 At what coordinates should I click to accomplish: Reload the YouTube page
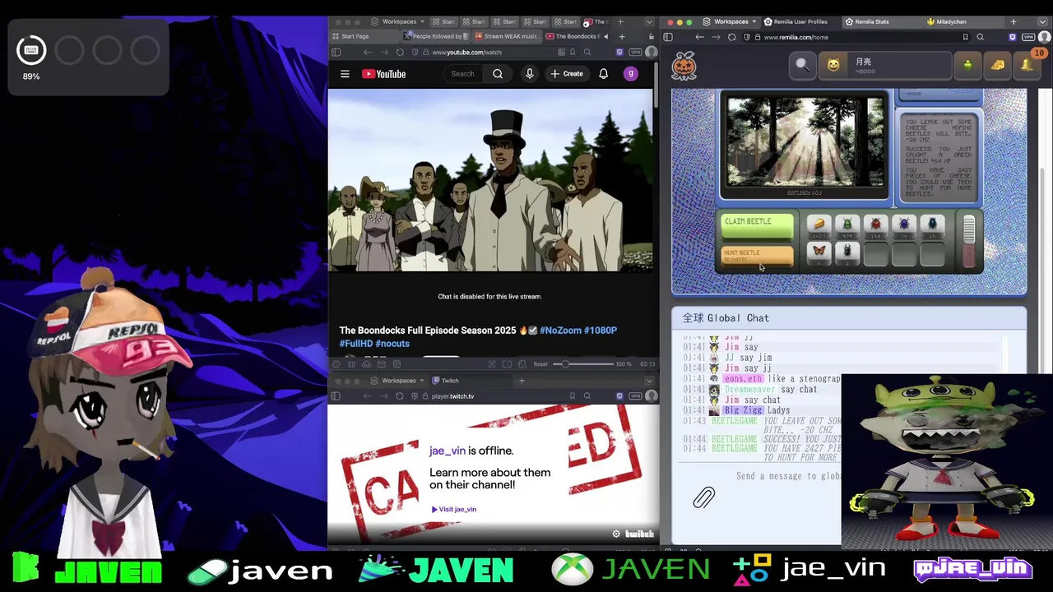(x=400, y=52)
